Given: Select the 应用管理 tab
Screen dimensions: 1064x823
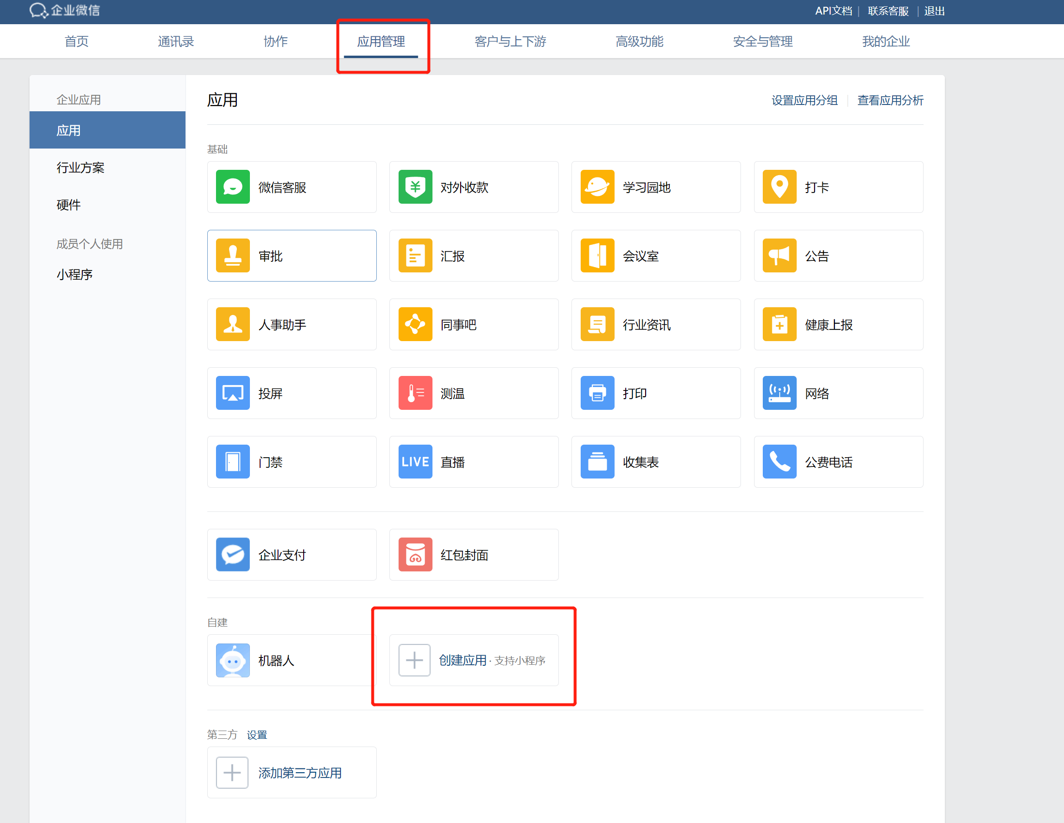Looking at the screenshot, I should (381, 42).
